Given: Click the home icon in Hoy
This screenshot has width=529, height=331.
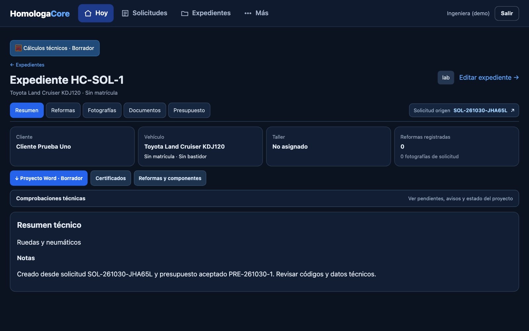Looking at the screenshot, I should click(x=88, y=13).
